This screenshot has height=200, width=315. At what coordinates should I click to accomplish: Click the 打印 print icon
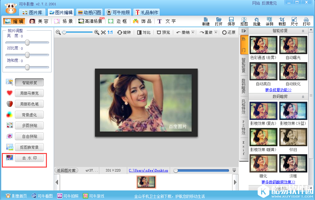[306, 21]
